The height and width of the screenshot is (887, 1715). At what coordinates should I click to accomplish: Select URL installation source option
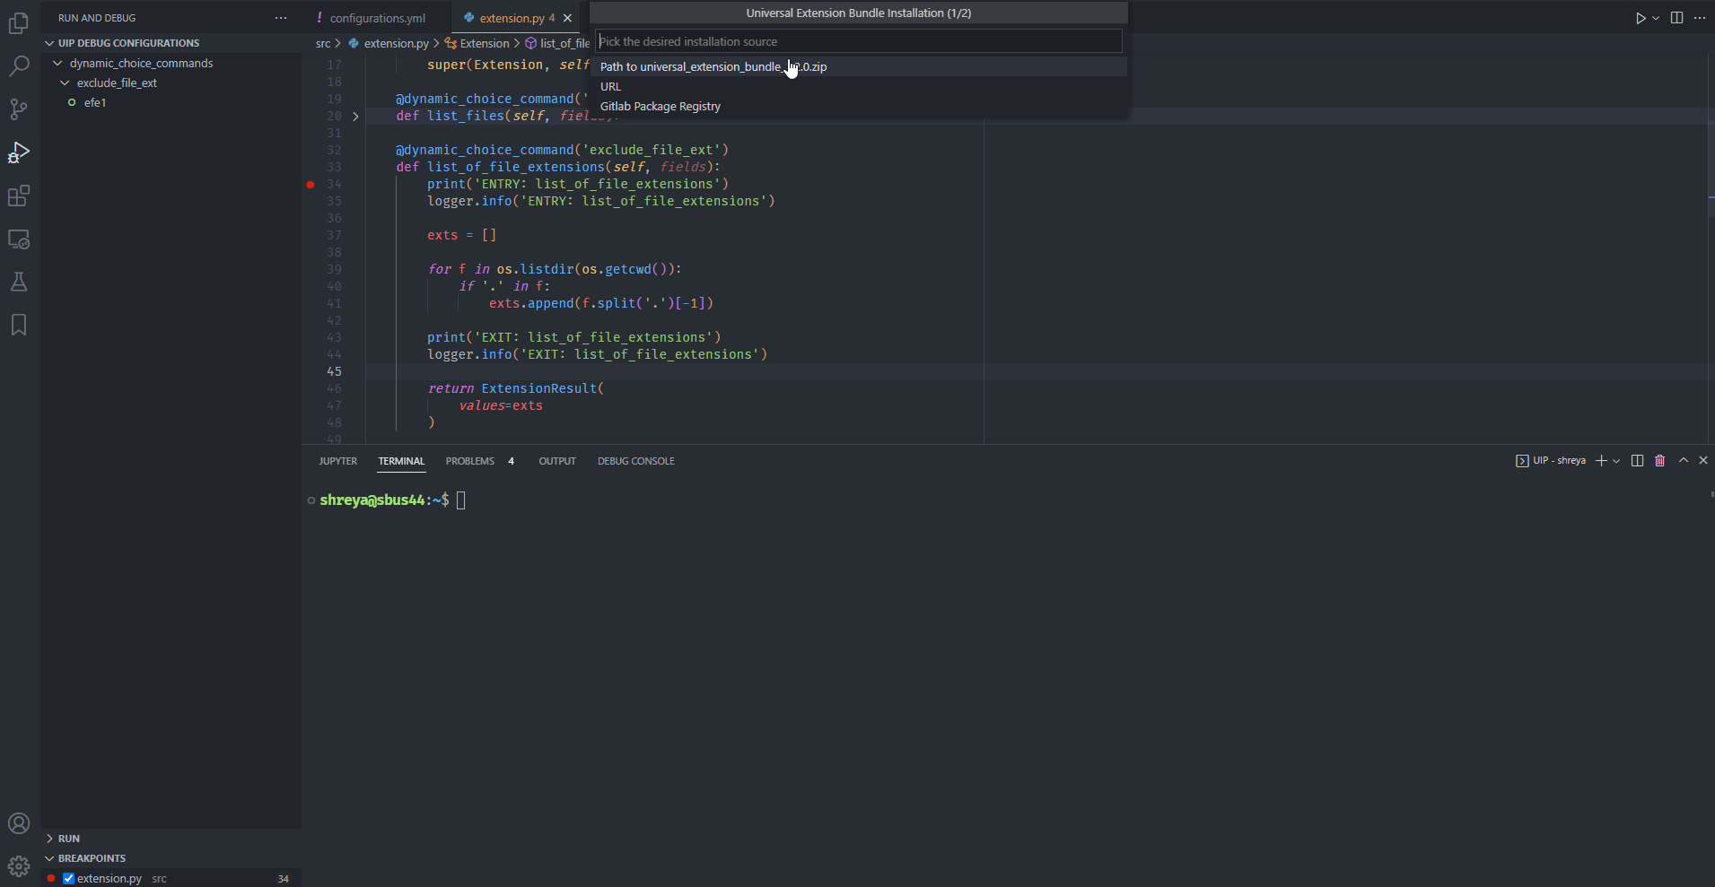pyautogui.click(x=610, y=87)
